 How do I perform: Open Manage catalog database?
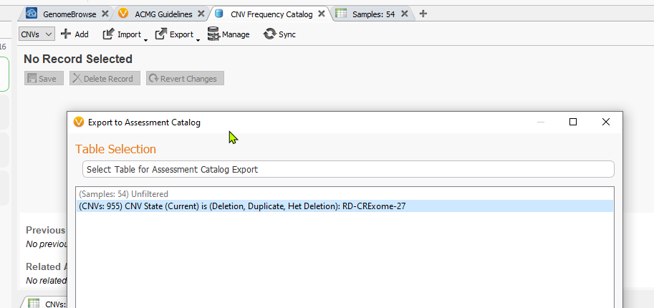point(229,34)
